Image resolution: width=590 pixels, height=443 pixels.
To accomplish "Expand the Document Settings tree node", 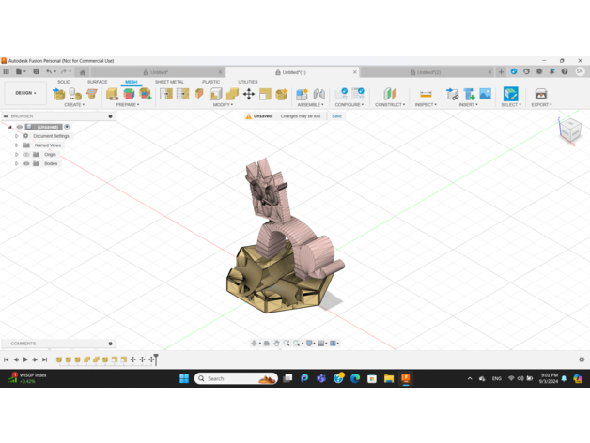I will point(16,136).
